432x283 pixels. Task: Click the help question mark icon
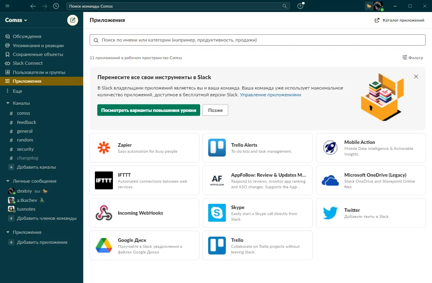tap(300, 6)
